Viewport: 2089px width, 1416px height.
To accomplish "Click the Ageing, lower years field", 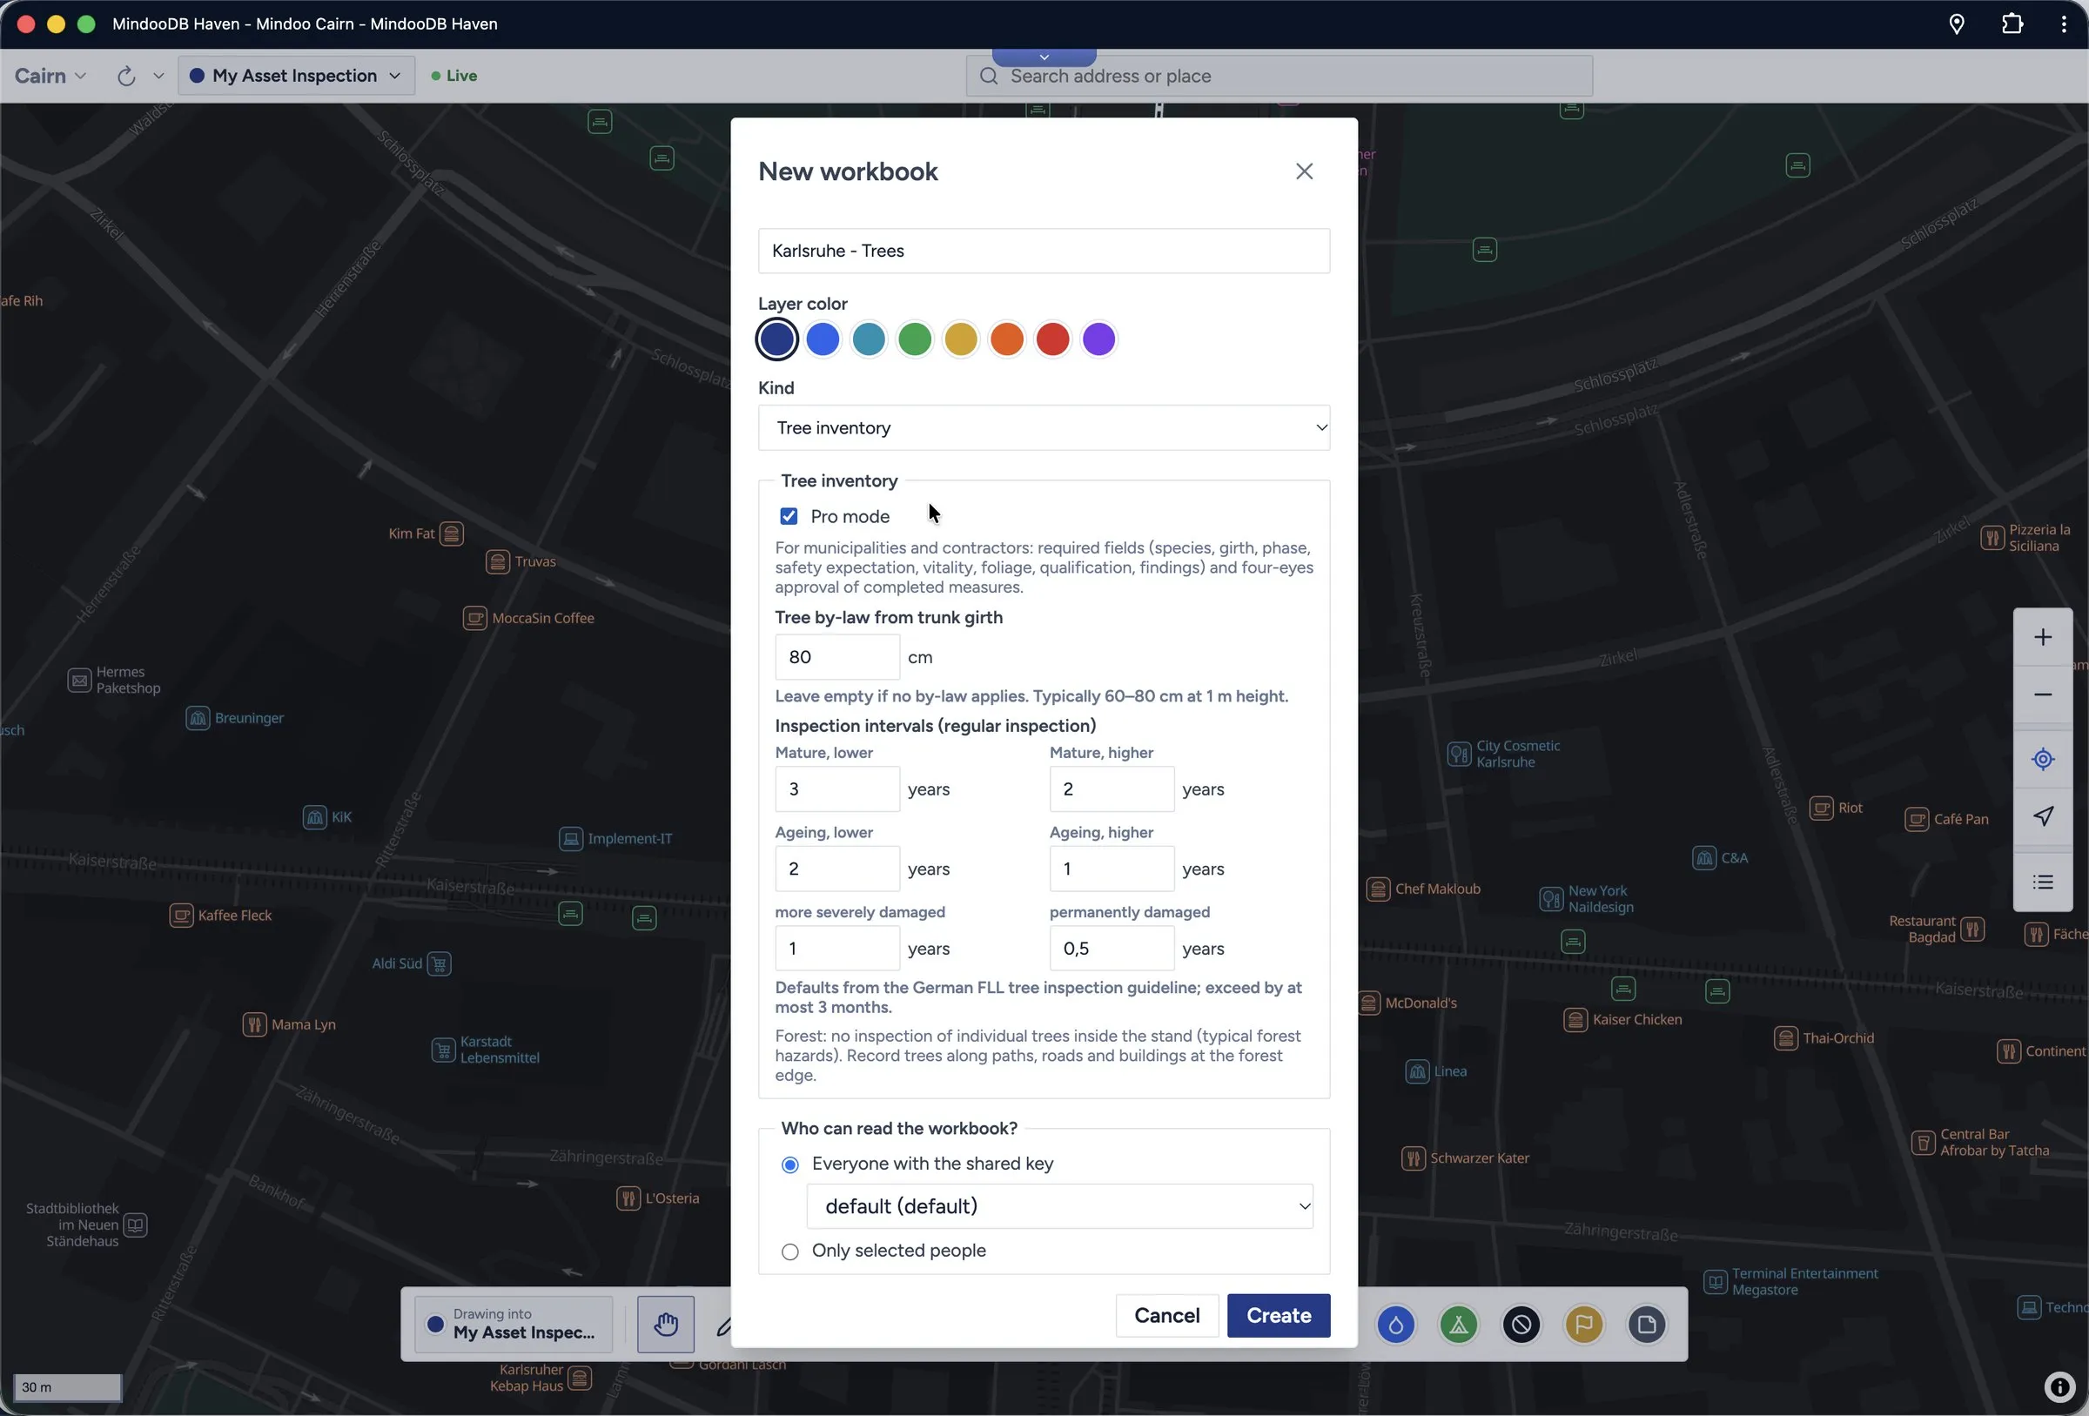I will (836, 869).
